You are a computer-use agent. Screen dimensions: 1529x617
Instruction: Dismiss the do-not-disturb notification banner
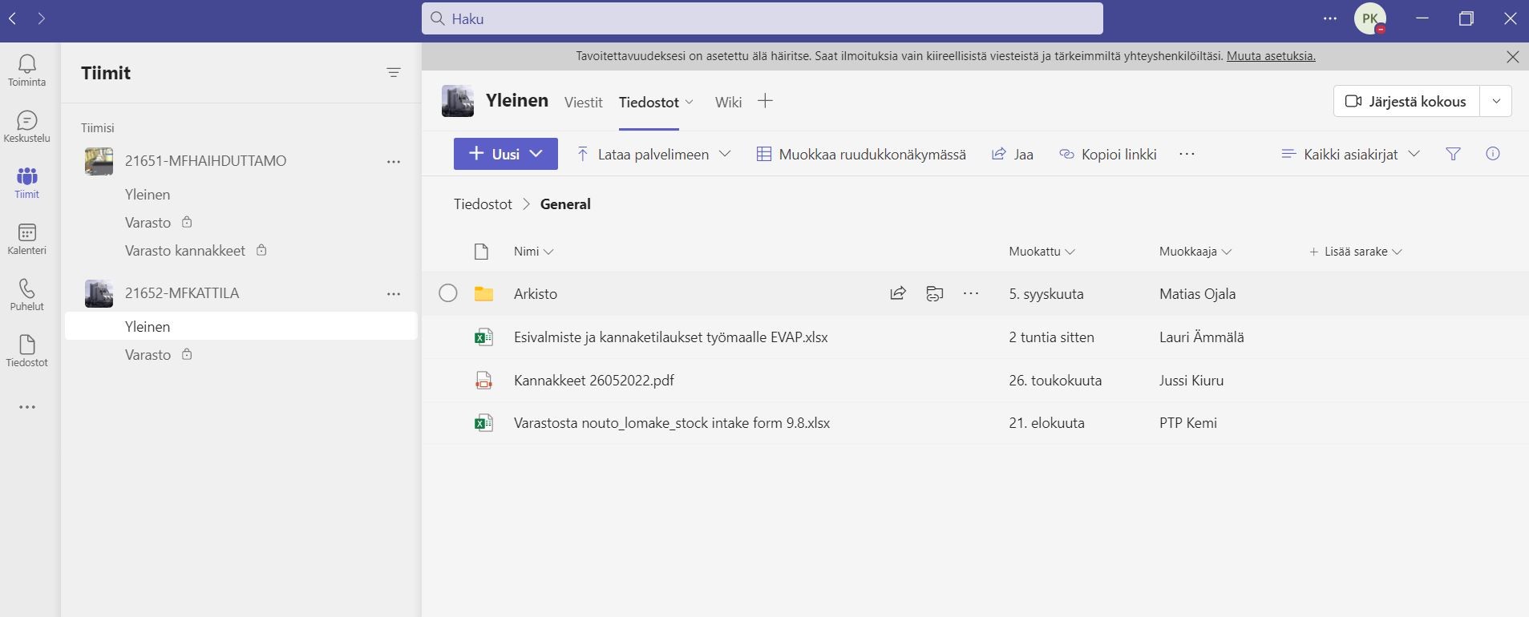(x=1513, y=57)
